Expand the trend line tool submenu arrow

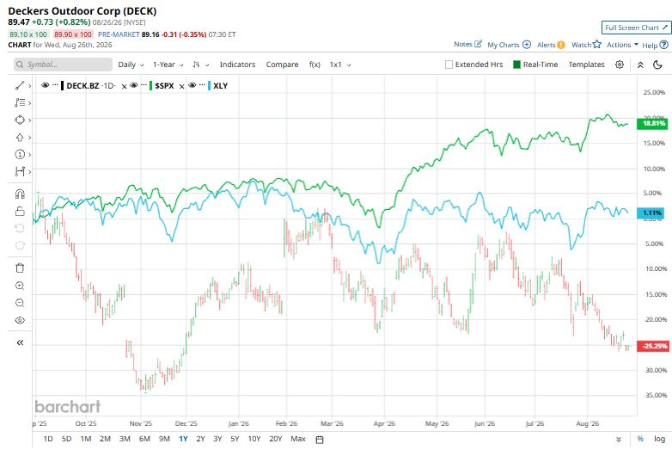pos(29,86)
